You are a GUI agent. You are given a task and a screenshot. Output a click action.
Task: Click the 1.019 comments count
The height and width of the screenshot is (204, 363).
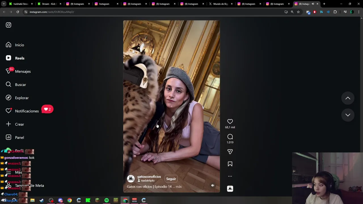[230, 142]
